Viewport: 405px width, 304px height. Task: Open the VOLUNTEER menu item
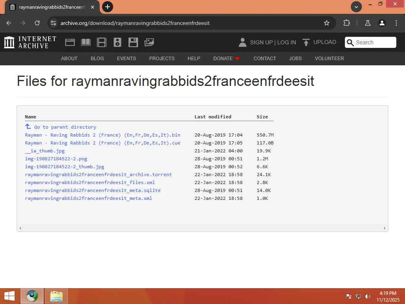329,59
